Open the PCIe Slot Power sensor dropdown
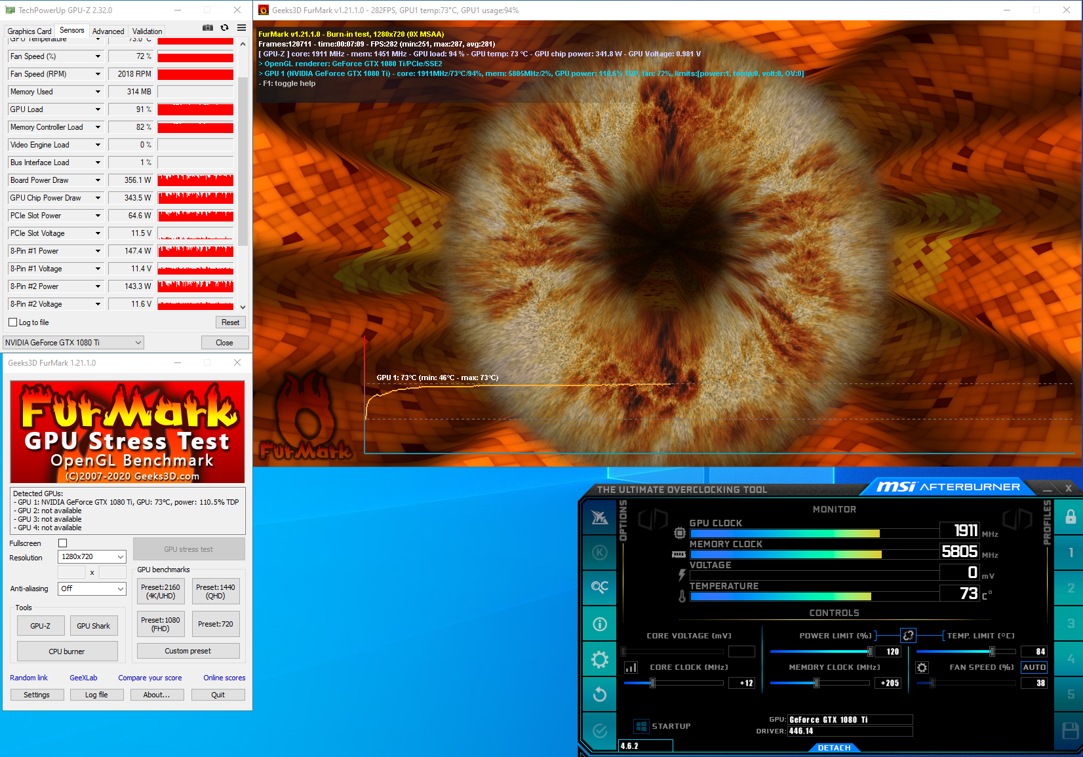 tap(98, 216)
